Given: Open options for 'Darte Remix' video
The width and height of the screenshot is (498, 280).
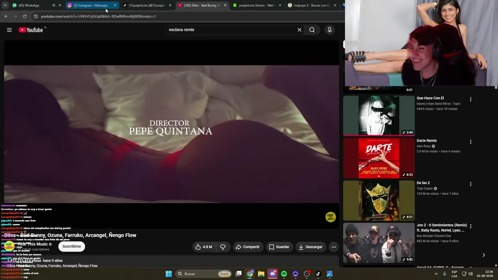Looking at the screenshot, I should (471, 142).
